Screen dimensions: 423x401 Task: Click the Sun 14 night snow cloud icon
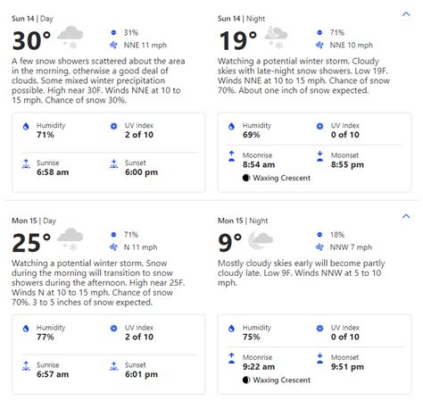(x=276, y=38)
